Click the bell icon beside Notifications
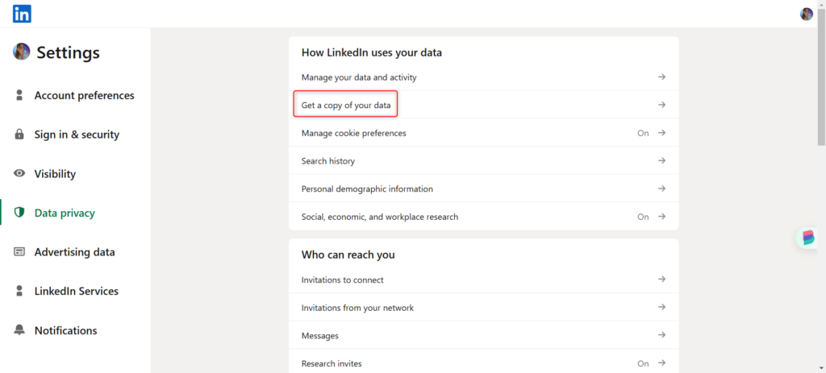The image size is (826, 373). coord(19,330)
